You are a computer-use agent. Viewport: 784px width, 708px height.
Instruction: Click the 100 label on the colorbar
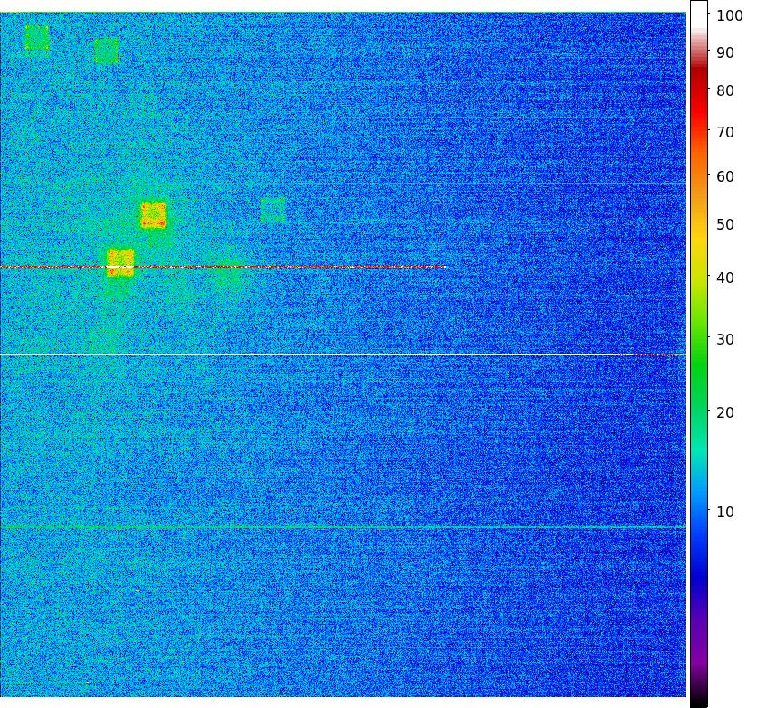(x=730, y=15)
